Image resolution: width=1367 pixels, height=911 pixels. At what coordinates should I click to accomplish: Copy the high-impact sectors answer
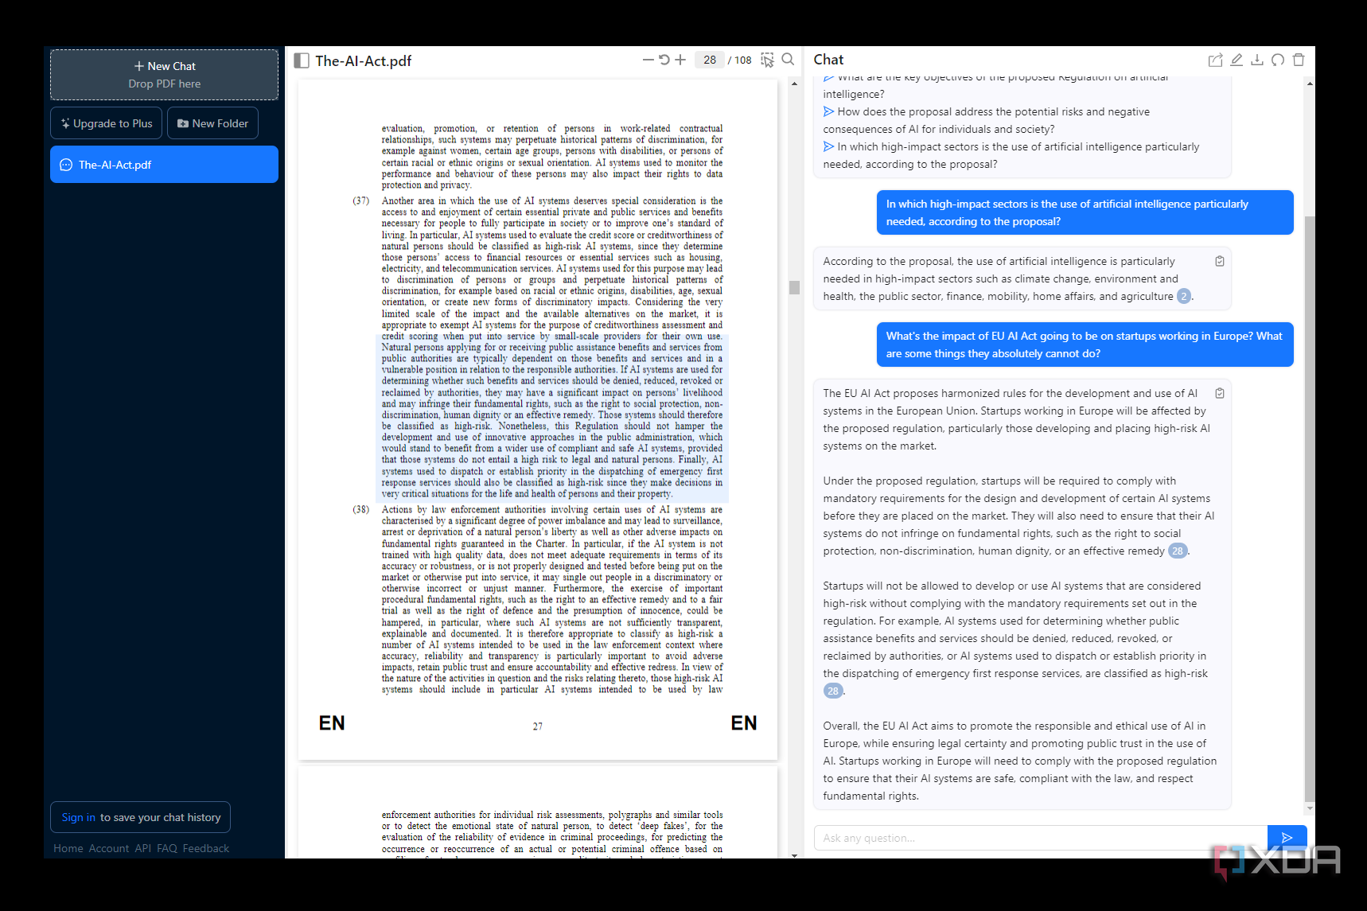coord(1220,261)
